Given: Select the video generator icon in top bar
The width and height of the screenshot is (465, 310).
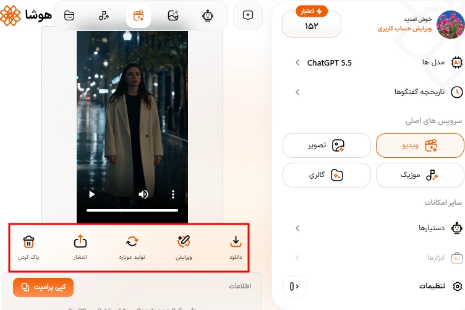Looking at the screenshot, I should pyautogui.click(x=139, y=15).
